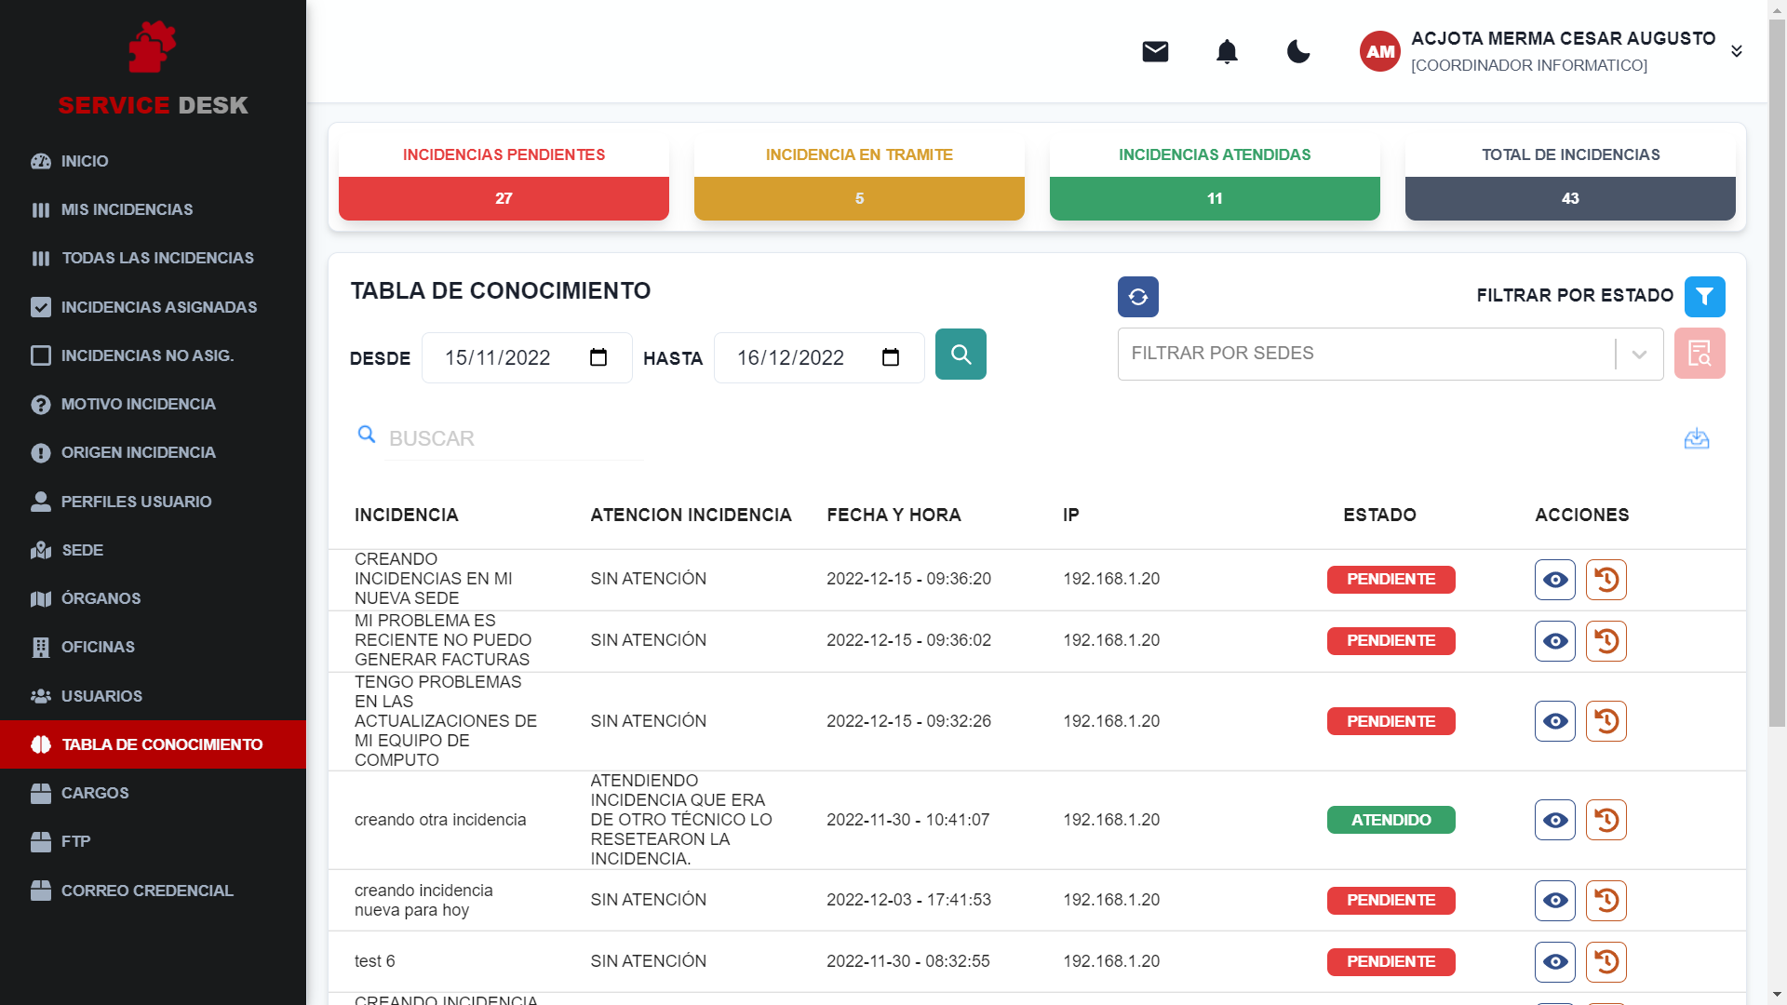Select Tabla de Conocimiento in sidebar

coord(161,744)
